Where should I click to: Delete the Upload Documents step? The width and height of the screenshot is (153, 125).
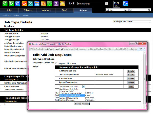pyautogui.click(x=131, y=82)
